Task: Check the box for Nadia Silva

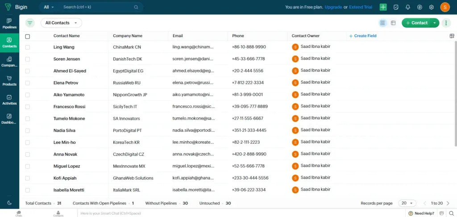Action: [x=27, y=131]
